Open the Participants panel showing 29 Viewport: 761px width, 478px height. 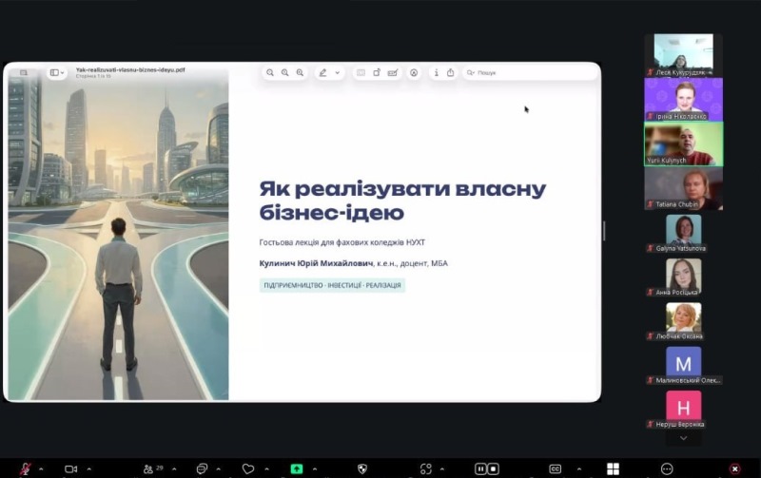click(153, 468)
